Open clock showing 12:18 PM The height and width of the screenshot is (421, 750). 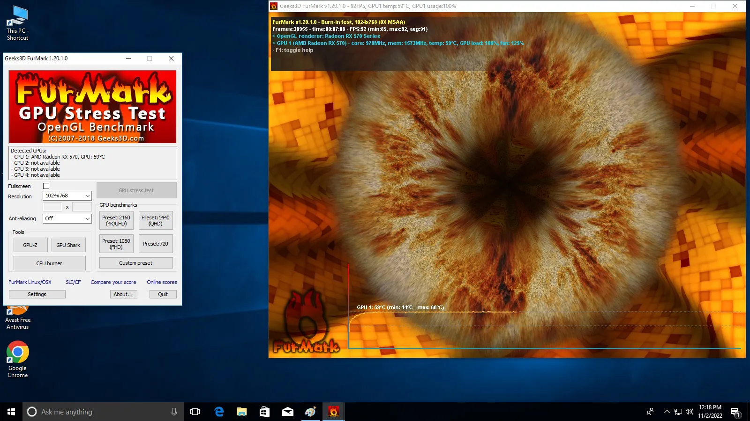click(710, 412)
